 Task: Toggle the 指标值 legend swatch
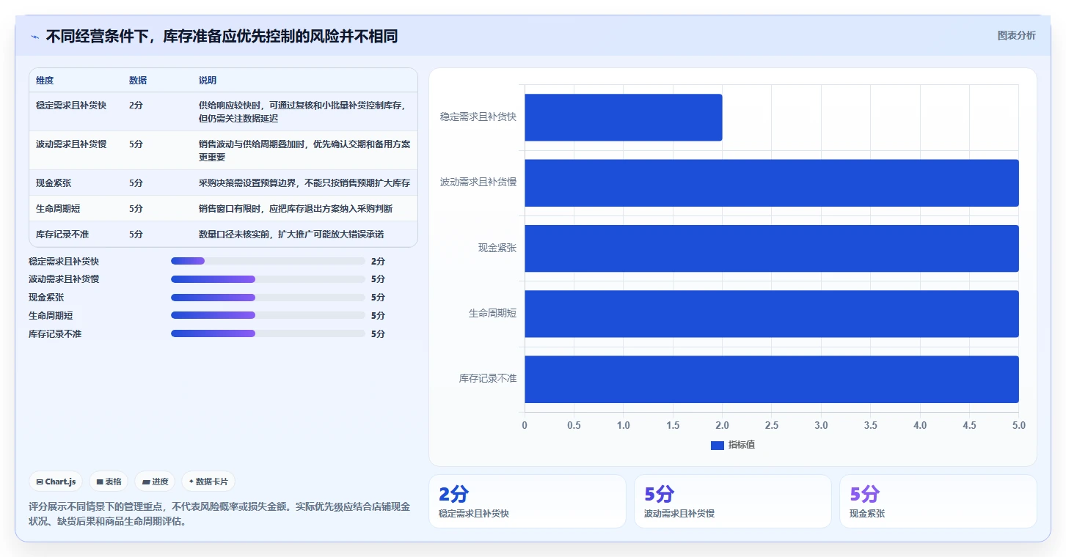tap(718, 445)
